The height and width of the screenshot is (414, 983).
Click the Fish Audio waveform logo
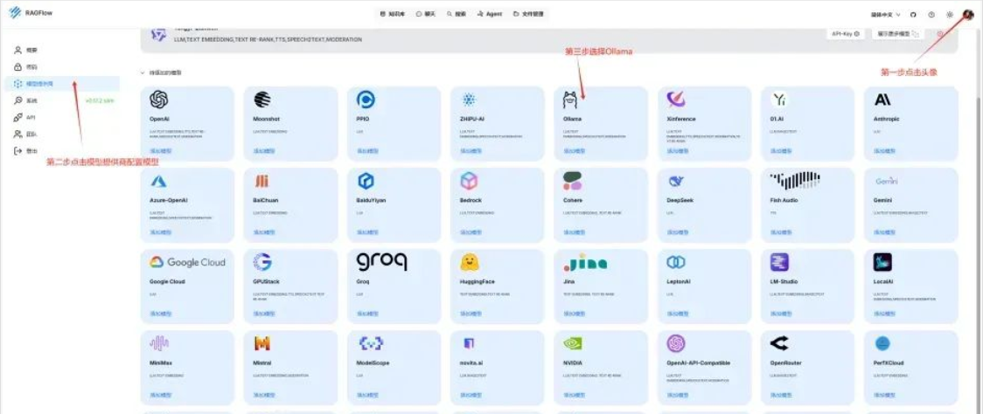click(x=795, y=181)
